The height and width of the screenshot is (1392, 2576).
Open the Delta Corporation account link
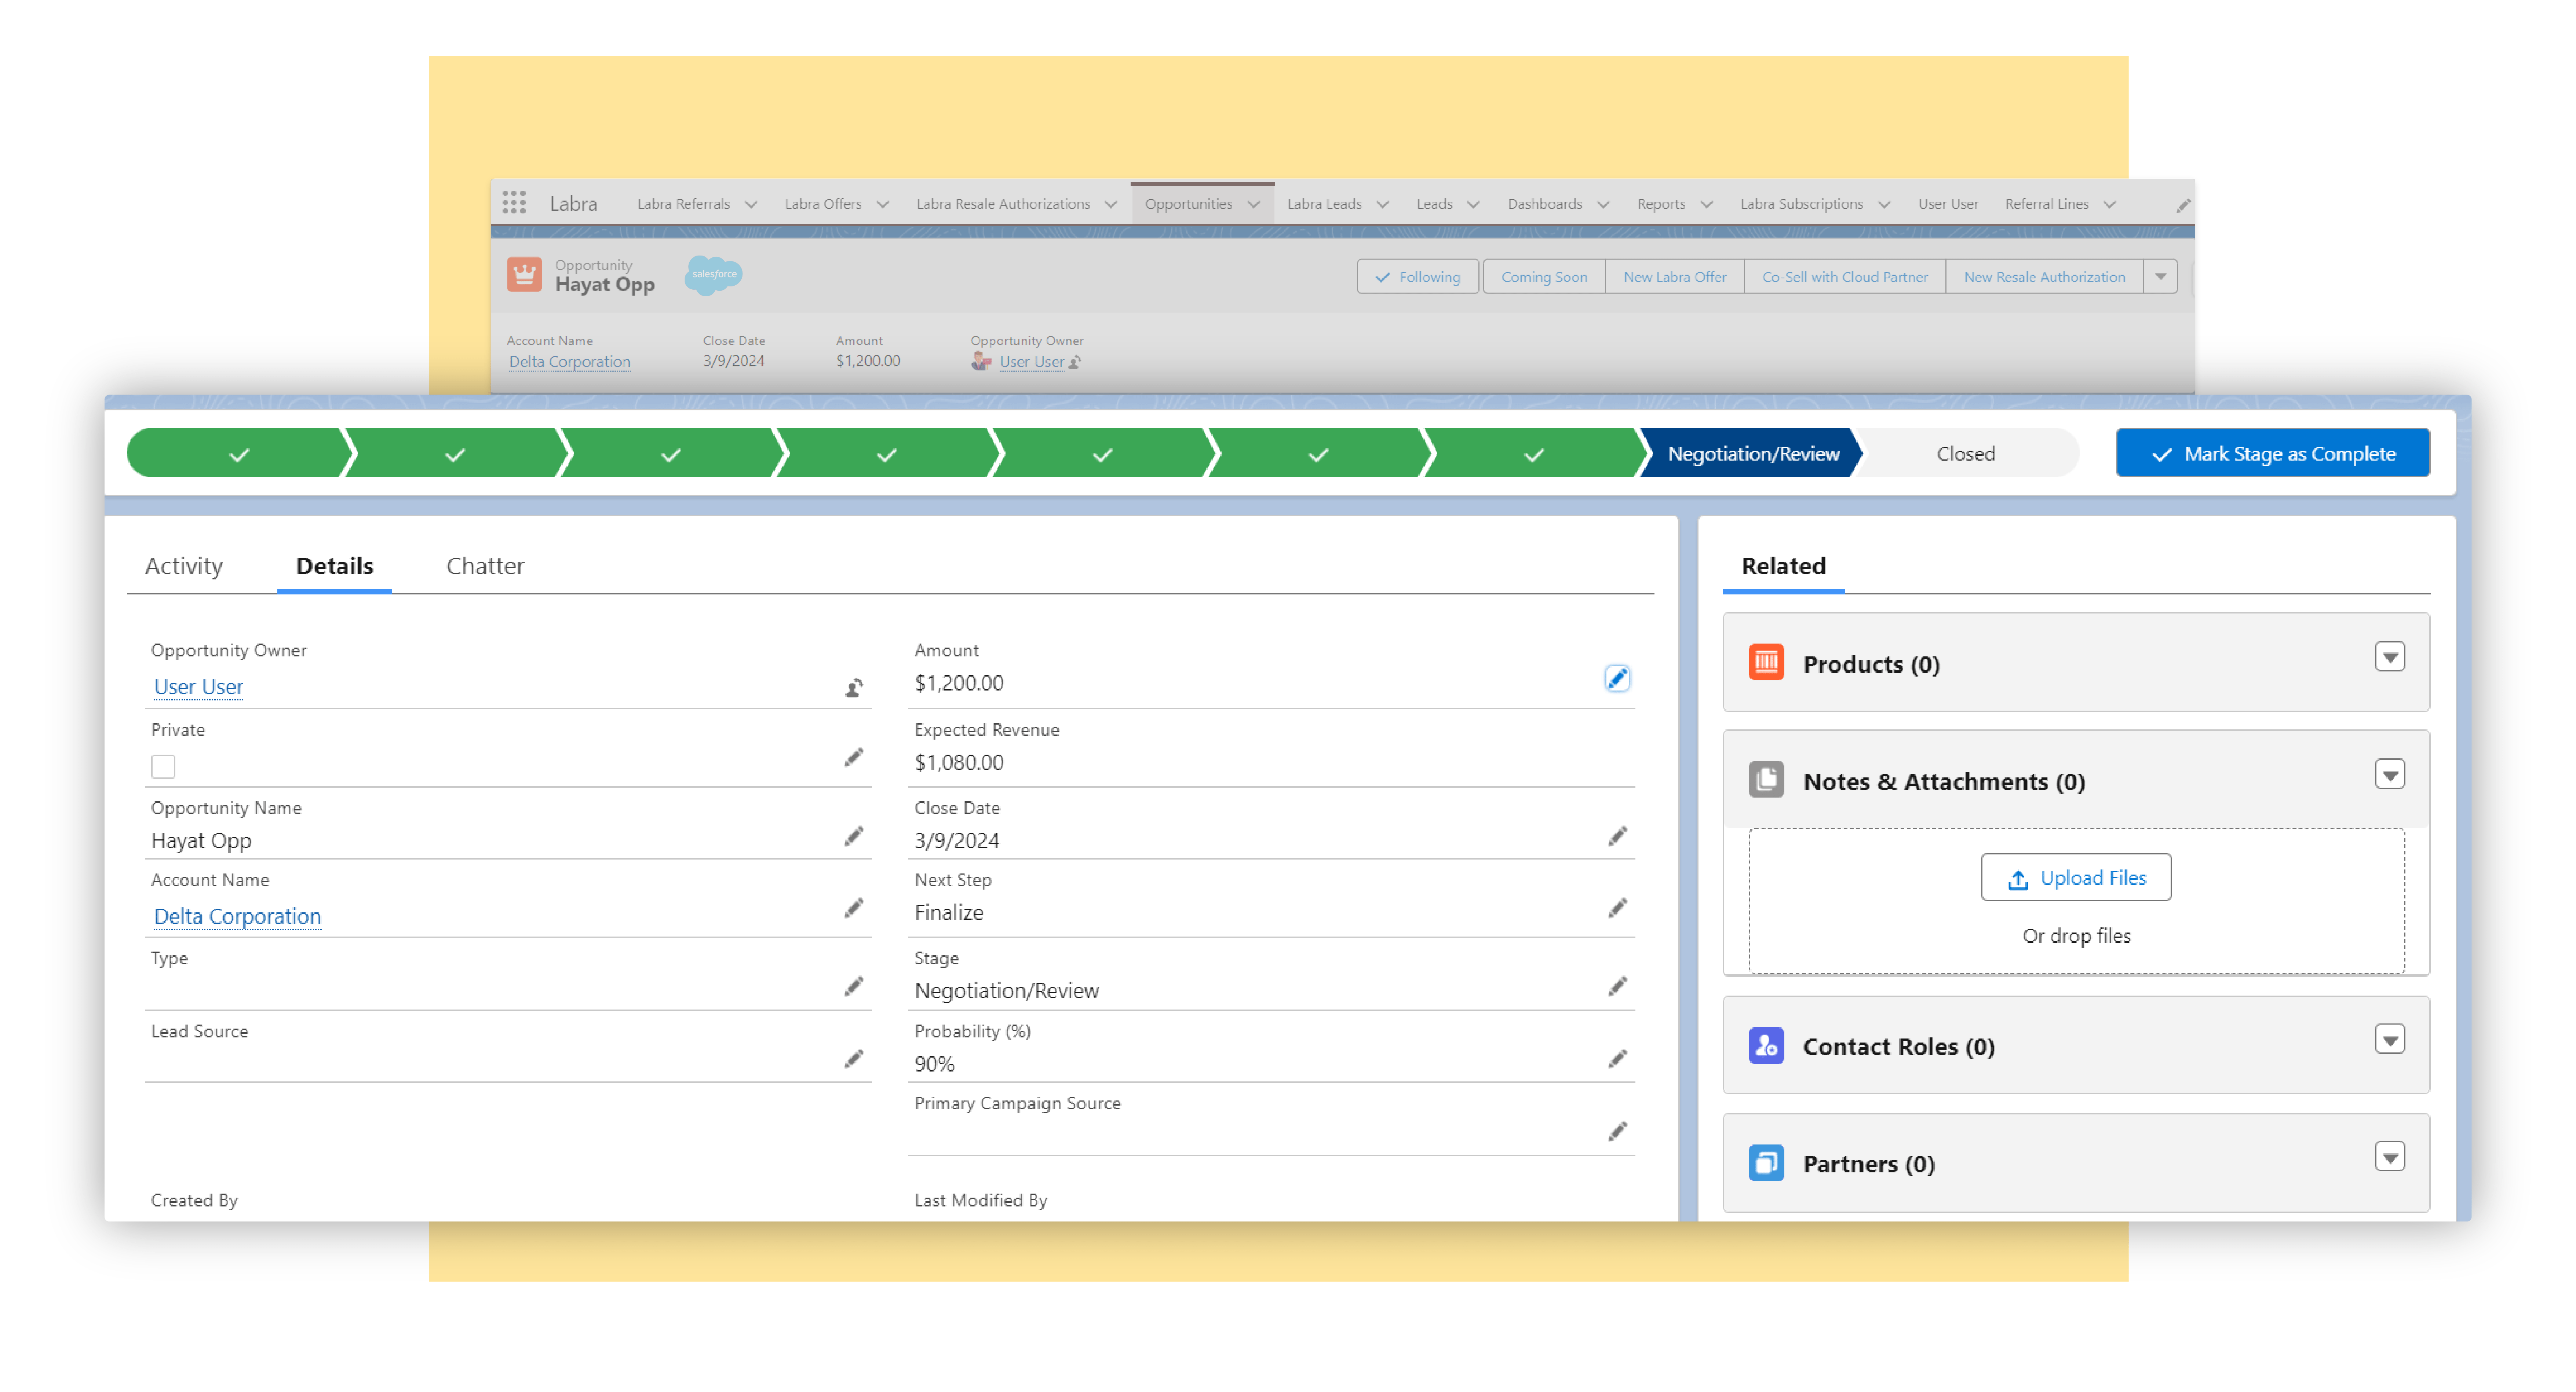pyautogui.click(x=237, y=916)
